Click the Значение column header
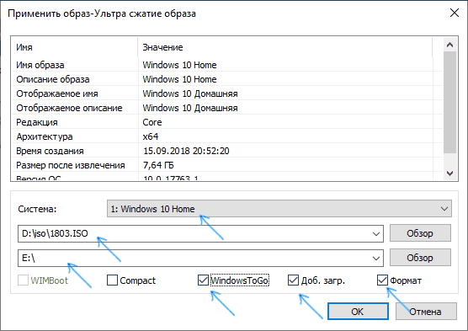This screenshot has height=331, width=468. (x=285, y=47)
